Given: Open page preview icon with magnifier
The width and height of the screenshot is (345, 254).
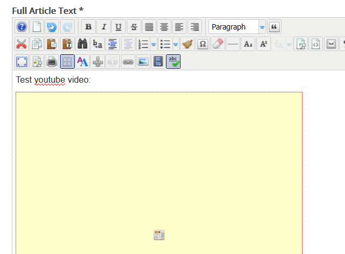Looking at the screenshot, I should click(x=300, y=44).
